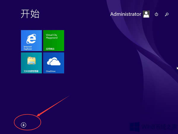Open the OneDrive tile
This screenshot has width=178, height=134.
54,63
